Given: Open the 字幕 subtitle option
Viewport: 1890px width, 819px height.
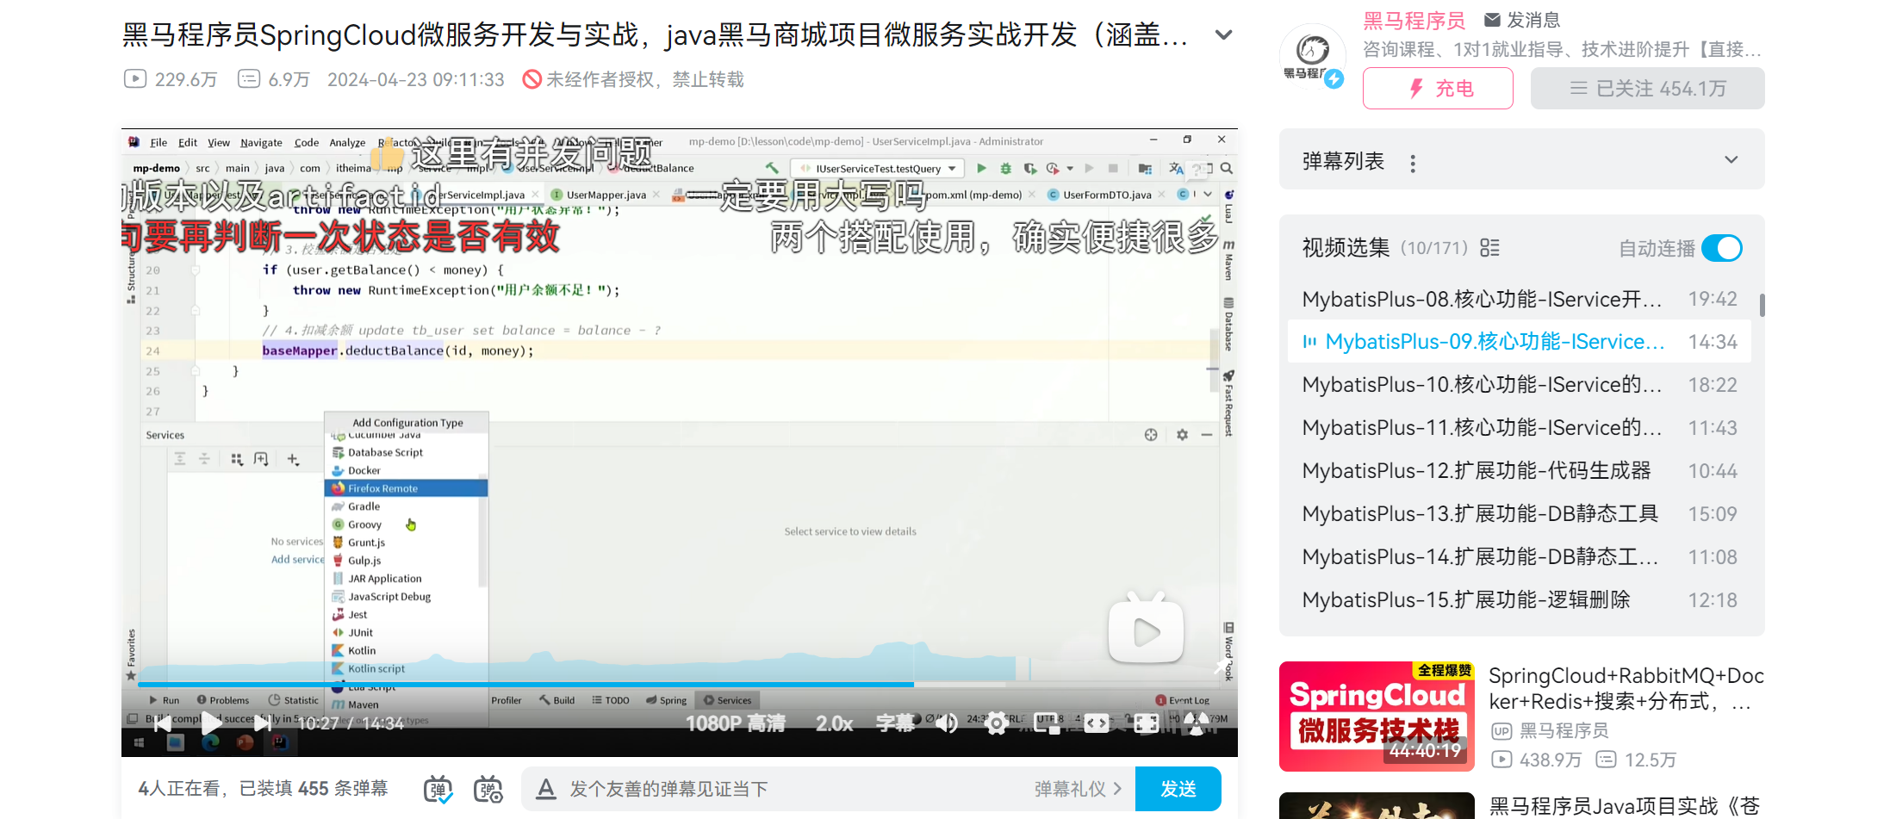Looking at the screenshot, I should pyautogui.click(x=894, y=723).
